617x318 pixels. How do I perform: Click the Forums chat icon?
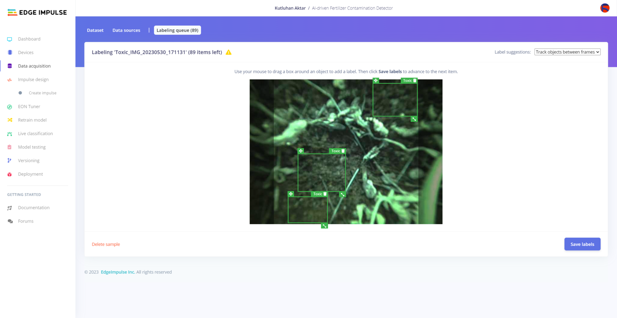click(10, 222)
